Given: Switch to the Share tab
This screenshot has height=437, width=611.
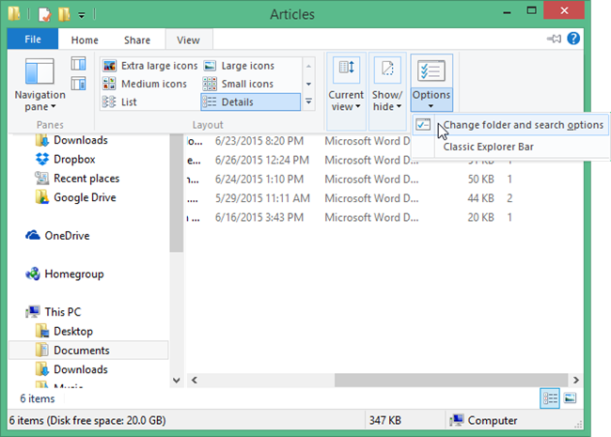Looking at the screenshot, I should [137, 40].
